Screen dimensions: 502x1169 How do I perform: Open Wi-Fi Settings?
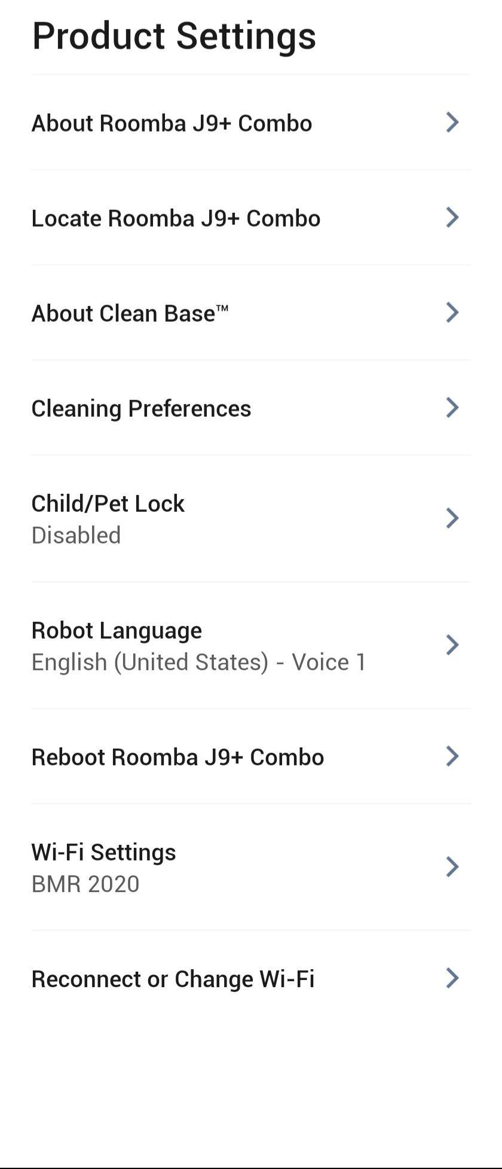point(103,852)
